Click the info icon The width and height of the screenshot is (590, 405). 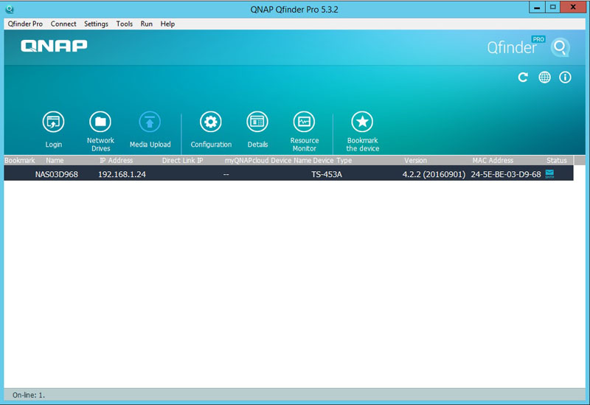566,77
